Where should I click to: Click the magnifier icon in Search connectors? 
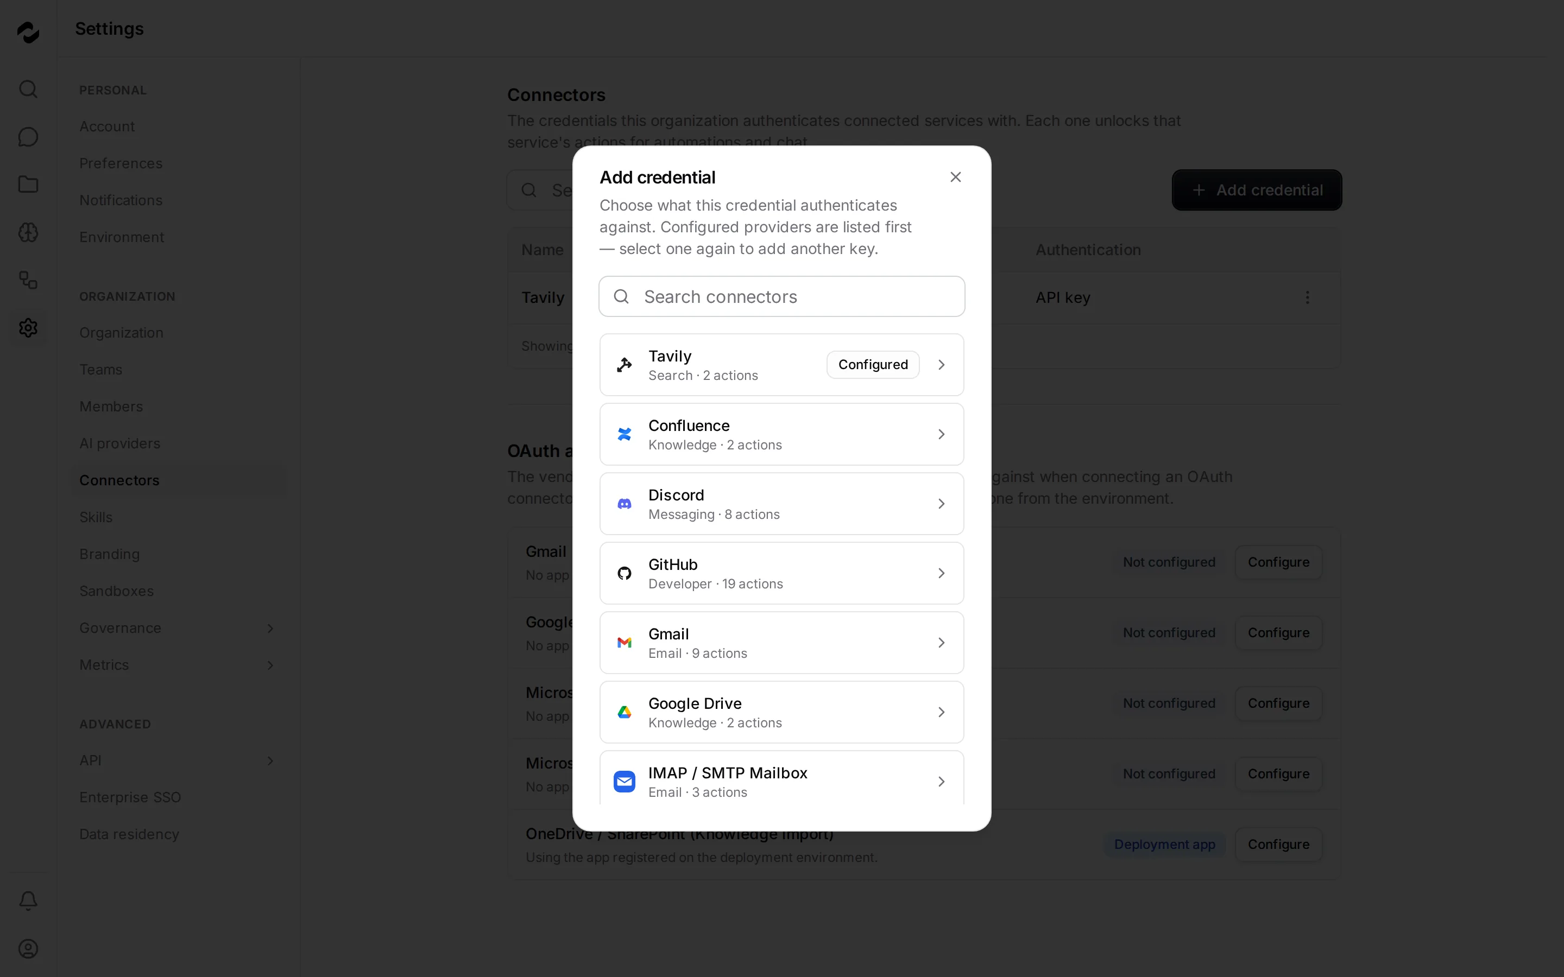pos(621,296)
